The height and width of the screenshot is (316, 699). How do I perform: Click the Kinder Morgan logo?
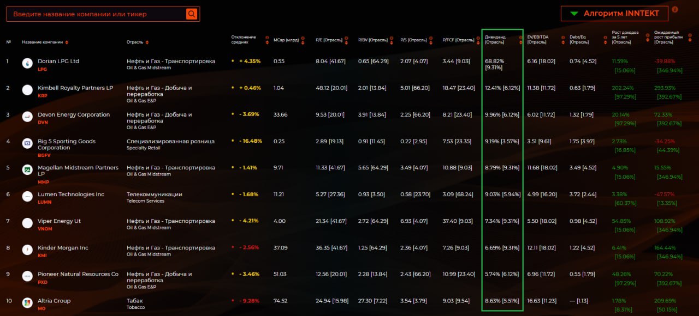(x=27, y=250)
